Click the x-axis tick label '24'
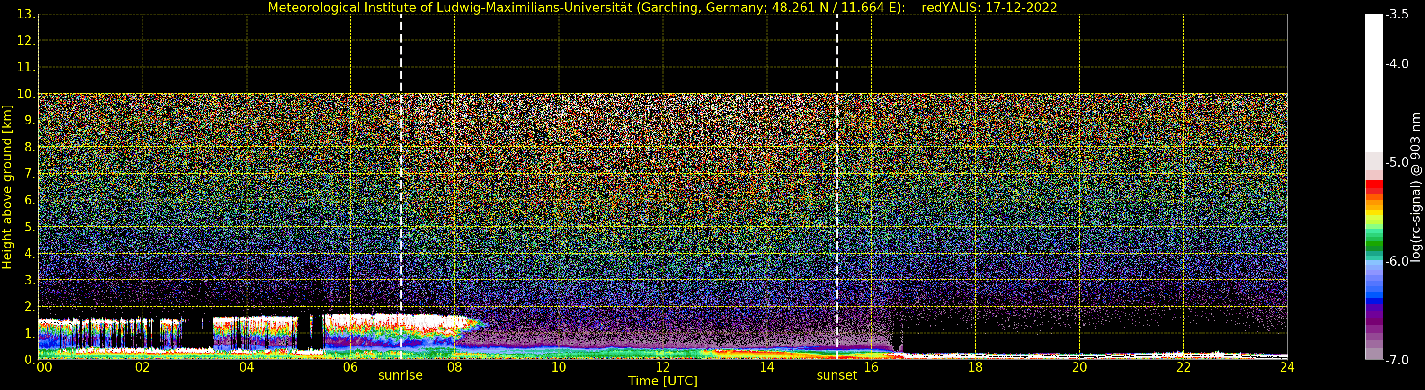Image resolution: width=1425 pixels, height=390 pixels. click(x=1287, y=367)
